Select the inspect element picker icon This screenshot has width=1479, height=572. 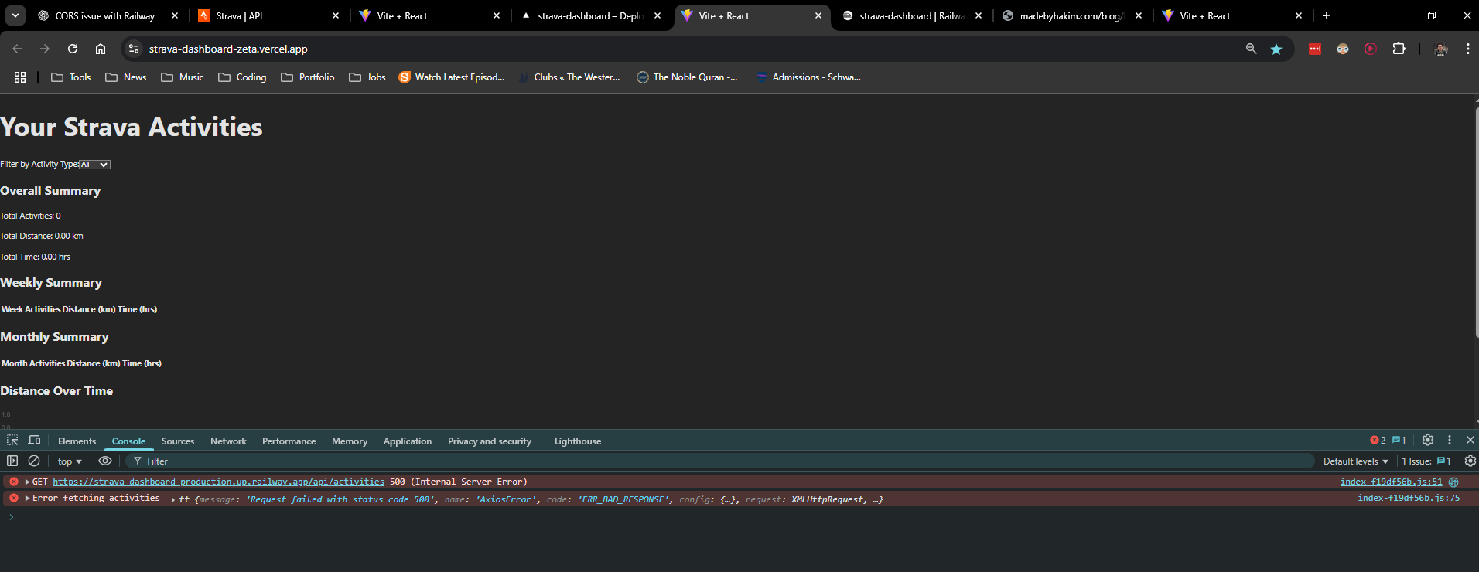[12, 441]
